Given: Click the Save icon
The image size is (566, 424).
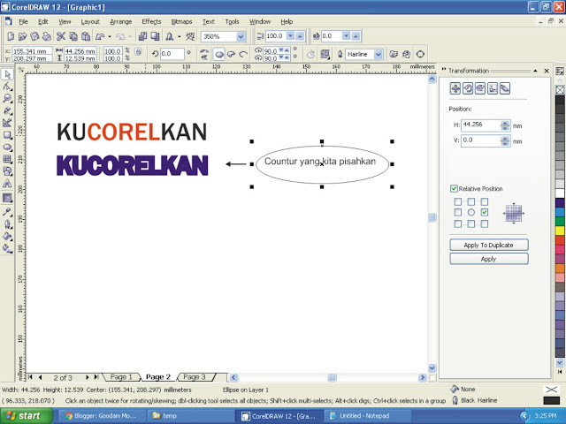Looking at the screenshot, I should [34, 36].
